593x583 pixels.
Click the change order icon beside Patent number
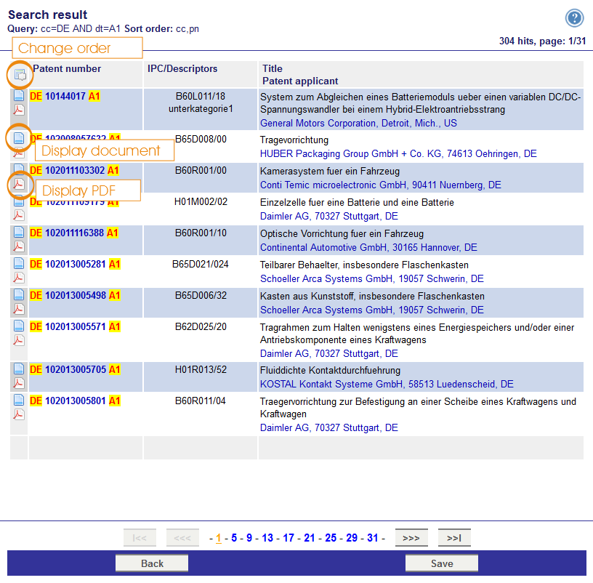point(20,75)
